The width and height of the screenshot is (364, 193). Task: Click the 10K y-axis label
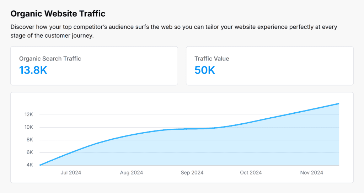[29, 127]
